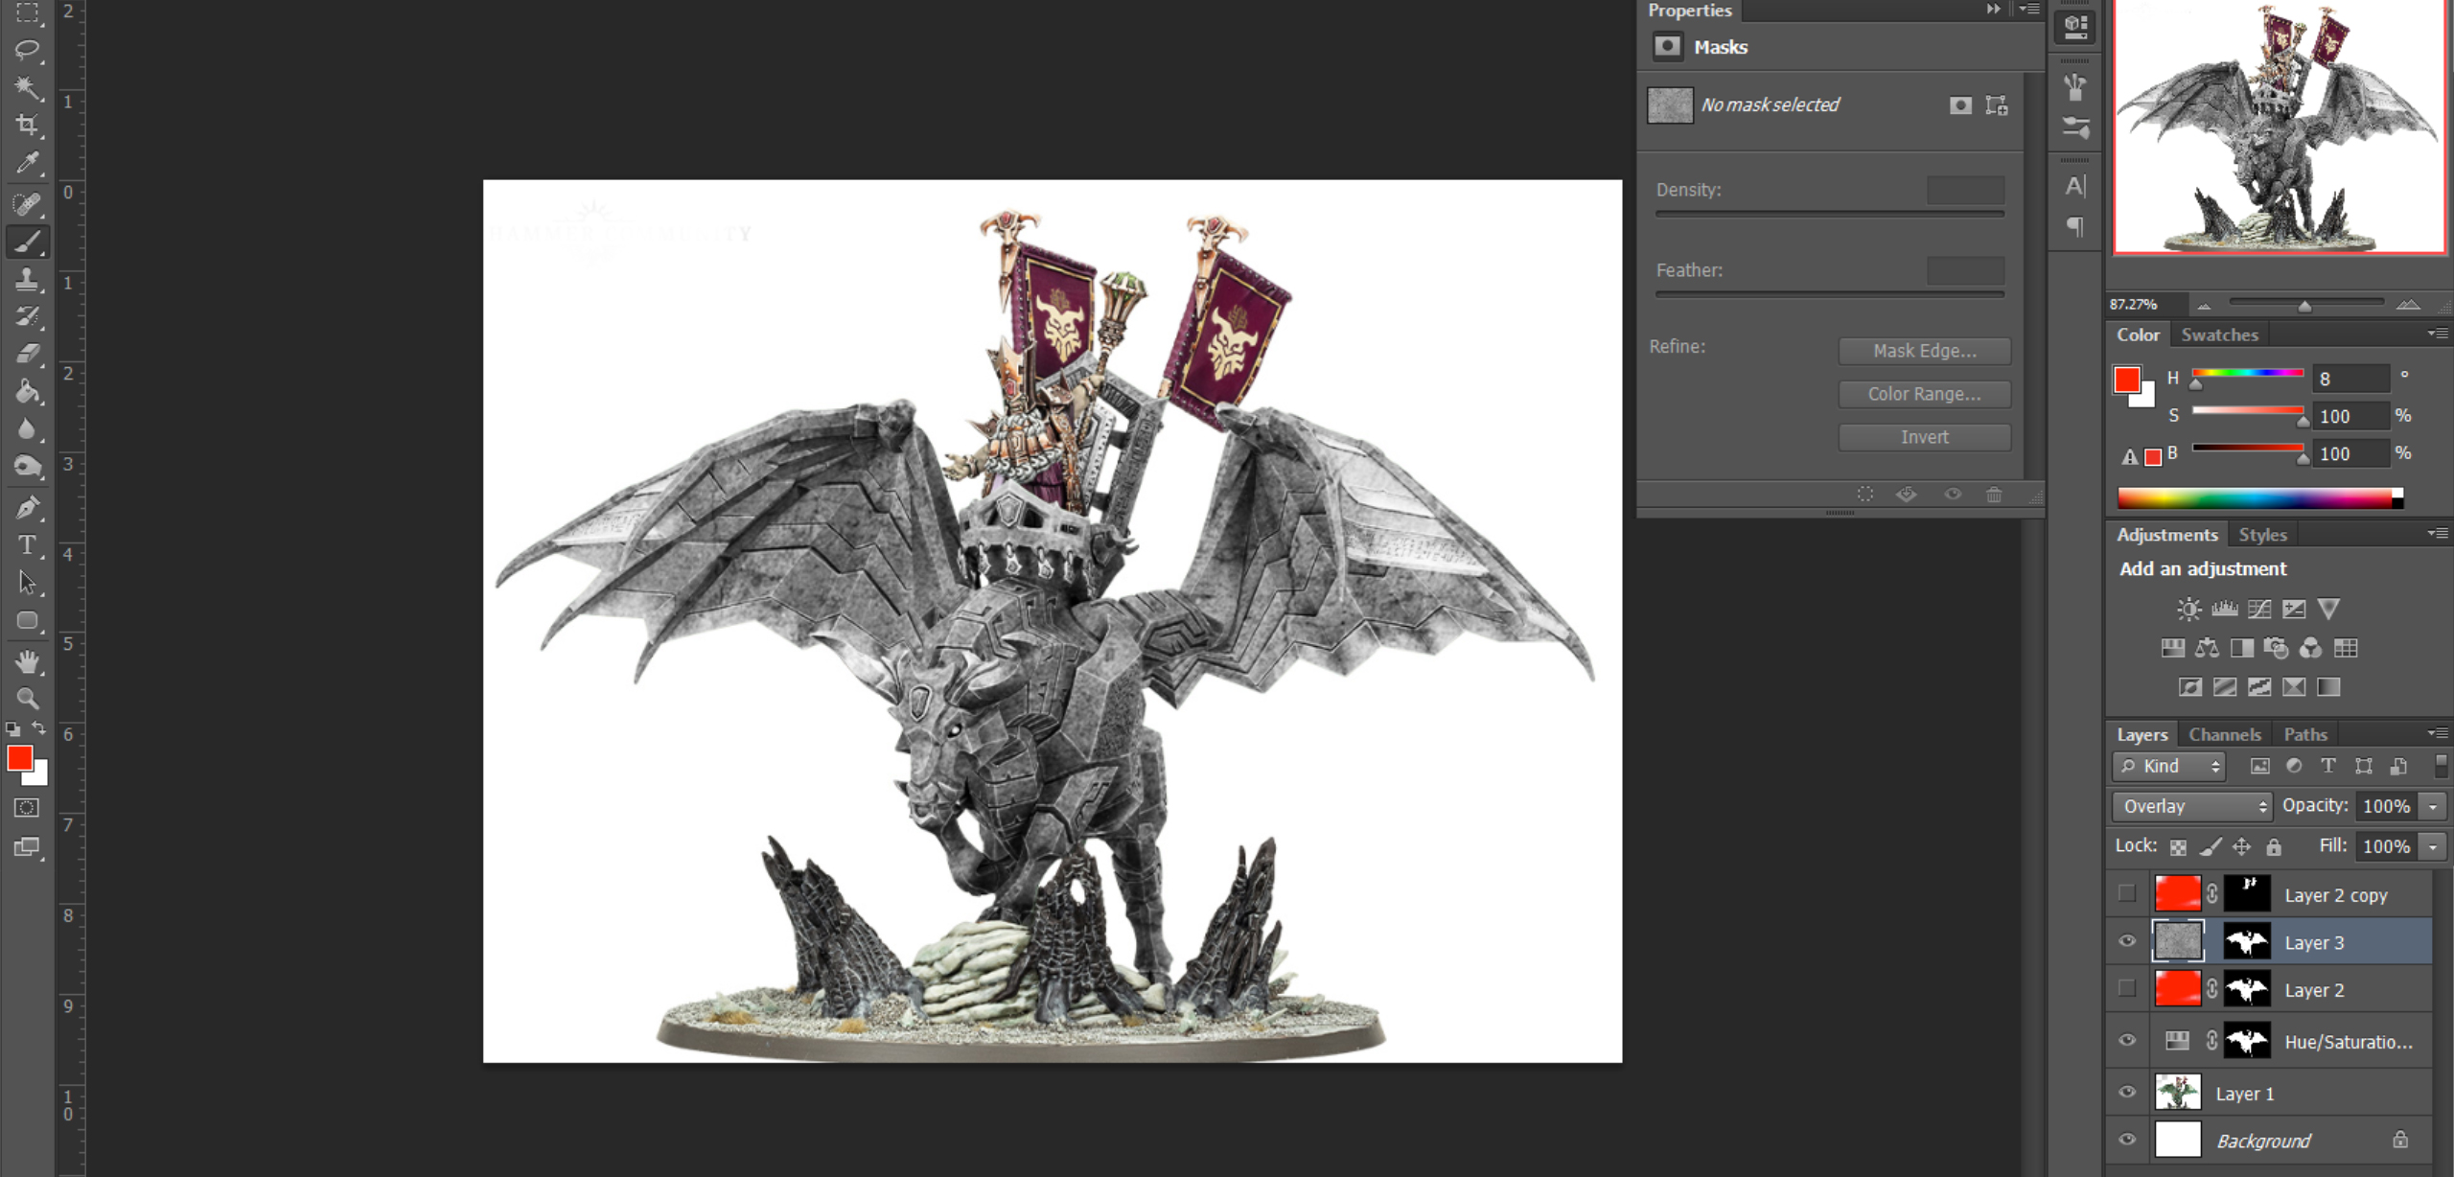This screenshot has width=2454, height=1177.
Task: Select the Blur tool
Action: [27, 428]
